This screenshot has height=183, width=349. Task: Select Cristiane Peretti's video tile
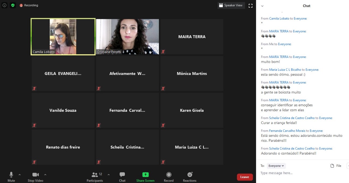click(x=127, y=37)
